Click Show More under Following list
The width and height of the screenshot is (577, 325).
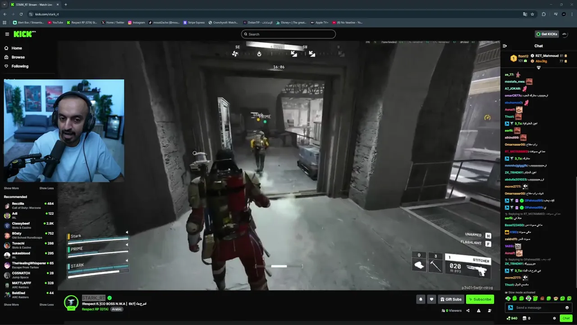[x=11, y=188]
